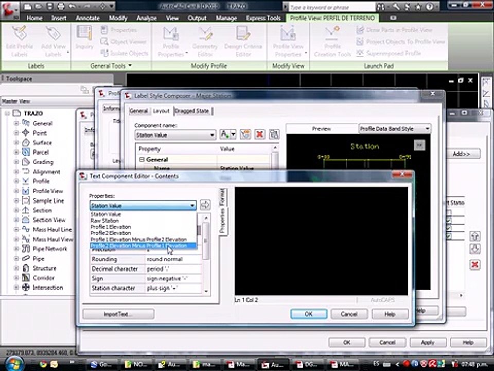Click the Save icon in quick access toolbar
Image resolution: width=494 pixels, height=371 pixels.
50,6
